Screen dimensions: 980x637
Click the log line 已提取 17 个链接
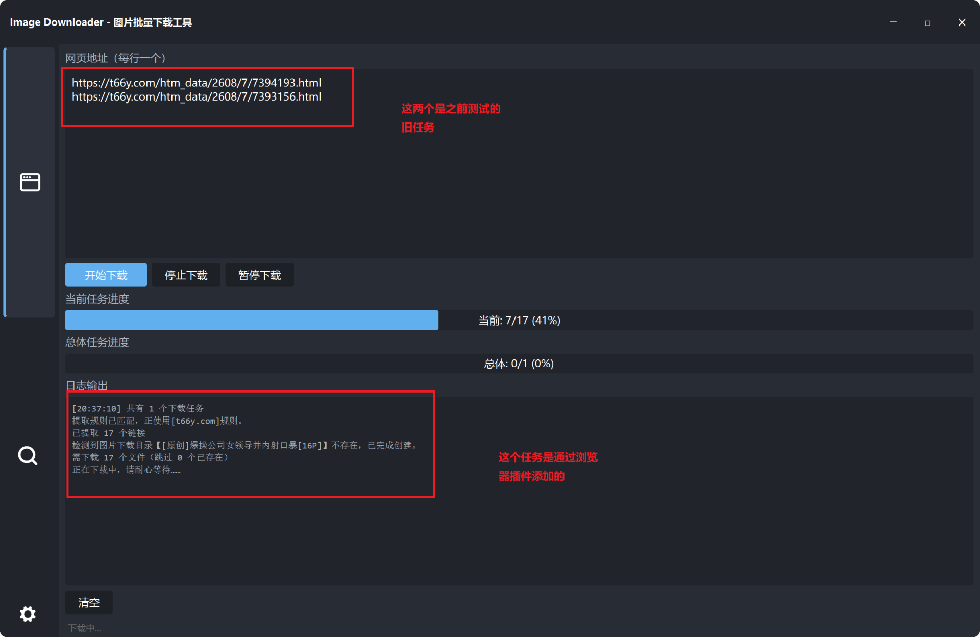pyautogui.click(x=109, y=433)
